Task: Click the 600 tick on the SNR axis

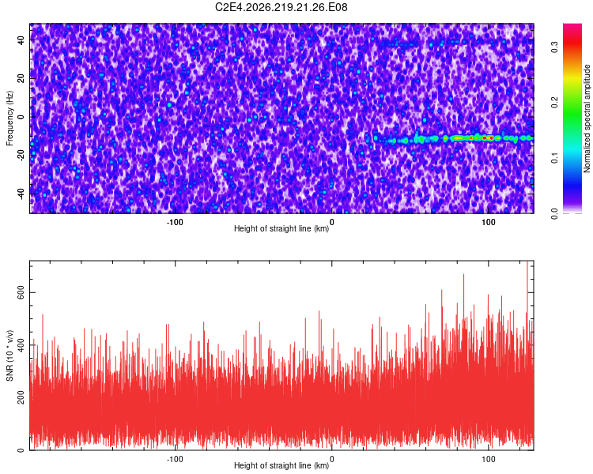Action: pyautogui.click(x=21, y=292)
